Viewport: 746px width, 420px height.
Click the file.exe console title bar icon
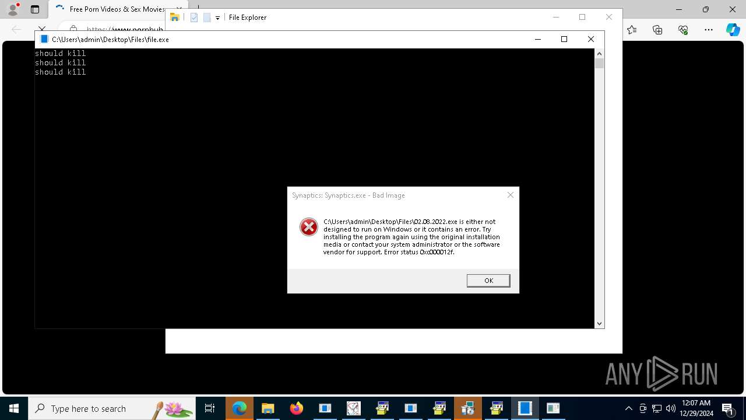(44, 39)
